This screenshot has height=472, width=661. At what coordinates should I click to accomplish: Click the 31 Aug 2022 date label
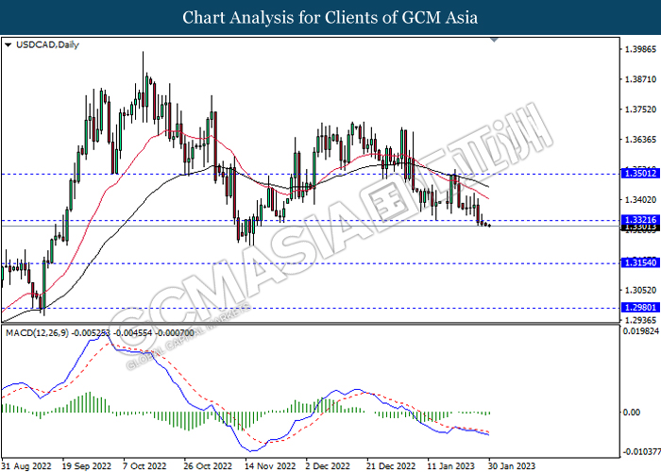coord(26,466)
